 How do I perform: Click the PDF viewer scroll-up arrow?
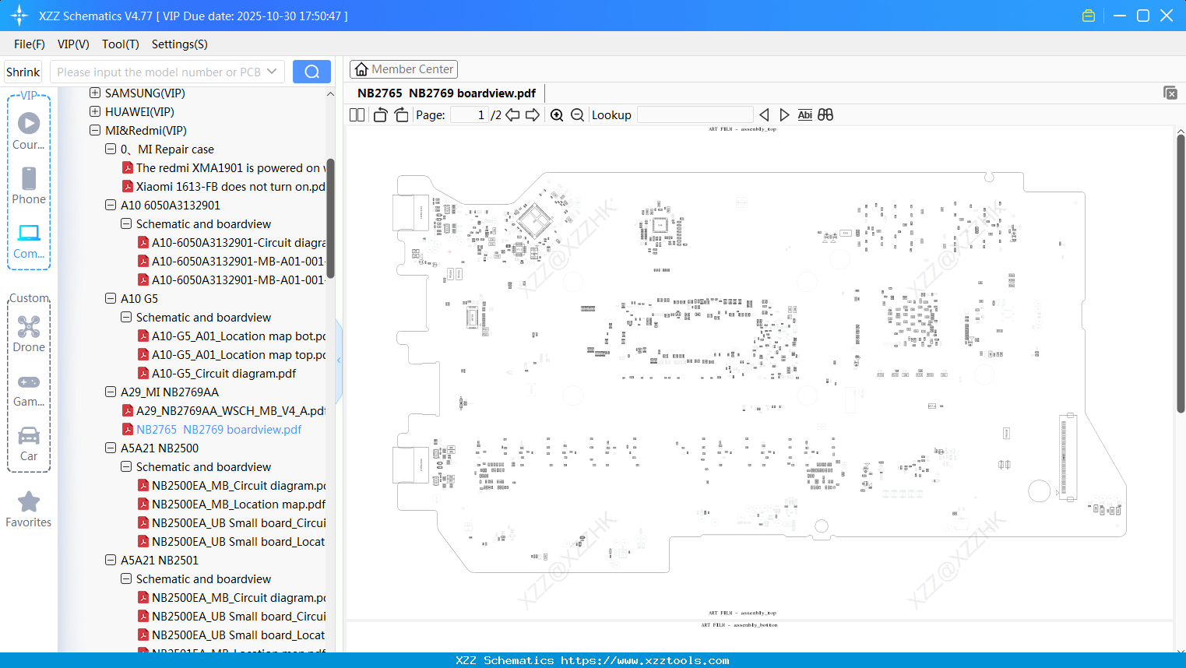coord(1181,132)
